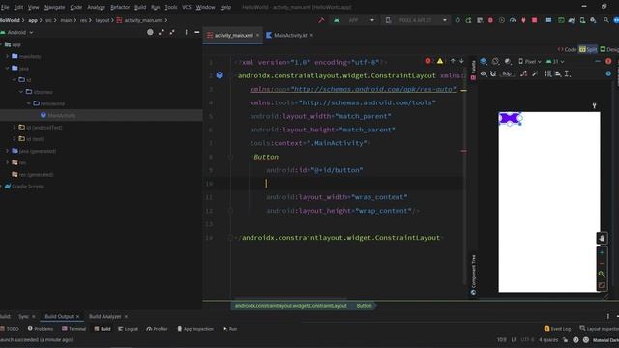
Task: Collapse the java folder in project tree
Action: [x=7, y=69]
